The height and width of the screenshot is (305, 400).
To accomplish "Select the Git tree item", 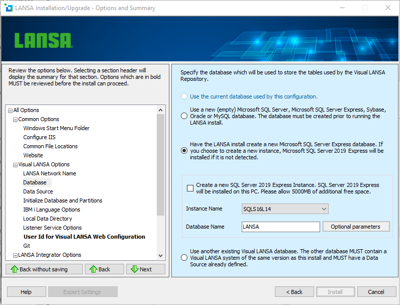I will 27,246.
